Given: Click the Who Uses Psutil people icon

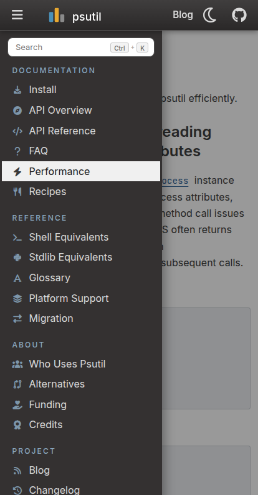Looking at the screenshot, I should [17, 364].
